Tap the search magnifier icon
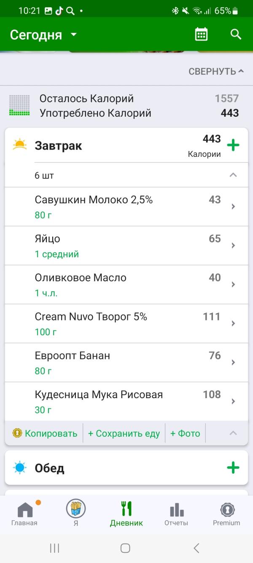This screenshot has height=563, width=253. 236,34
